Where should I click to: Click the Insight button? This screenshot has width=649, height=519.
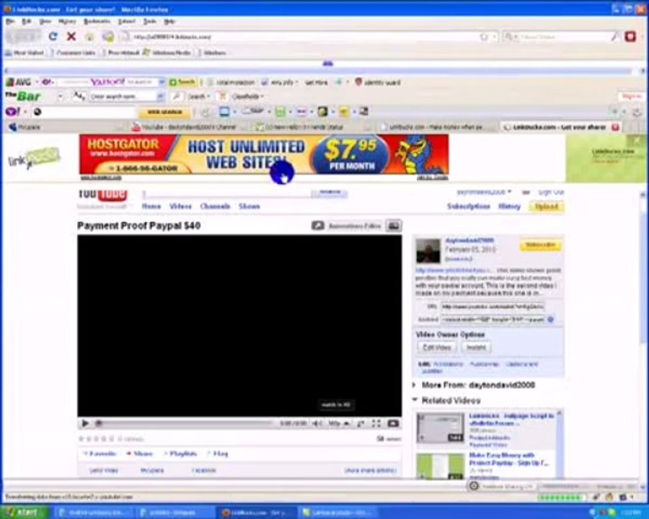[476, 347]
